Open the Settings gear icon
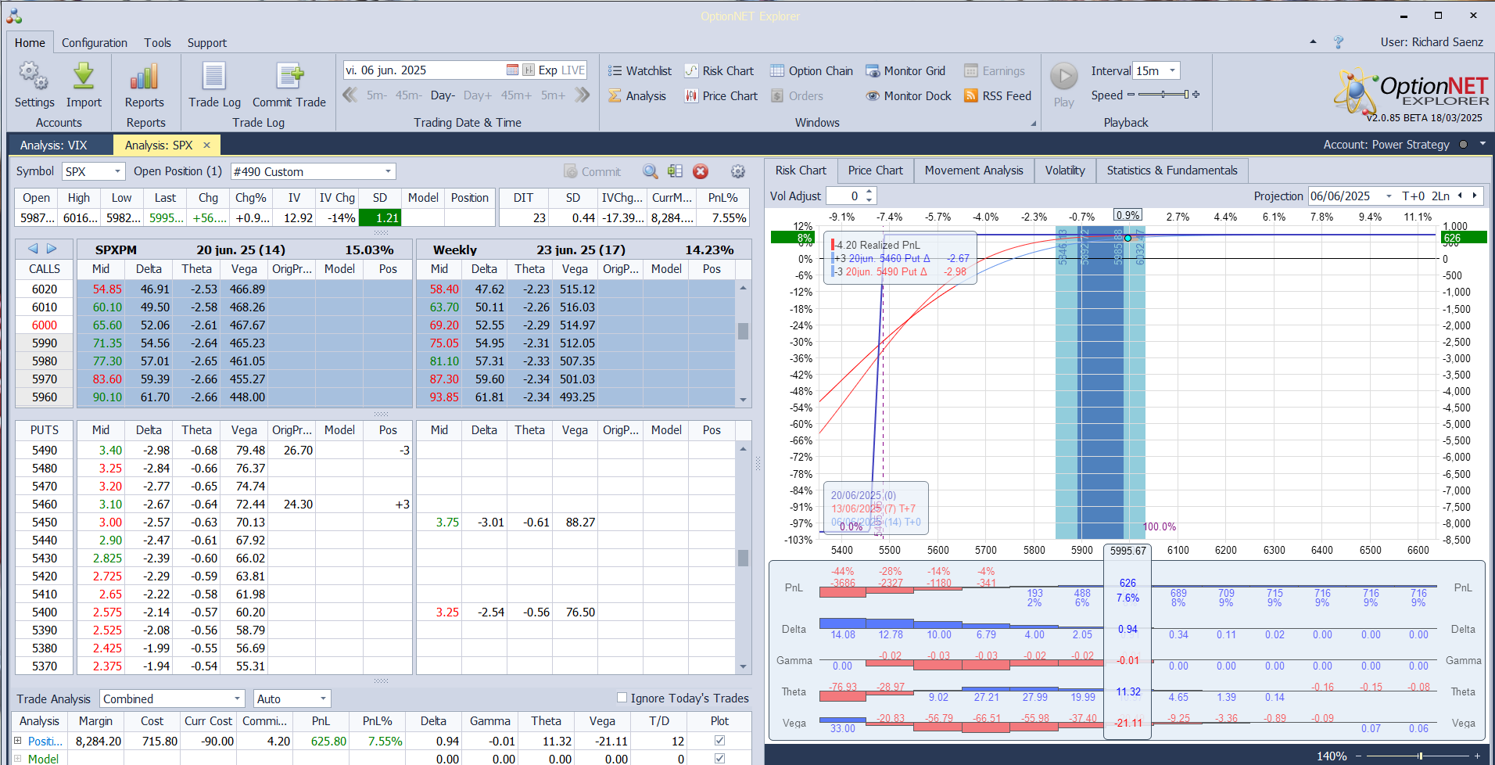 point(34,77)
